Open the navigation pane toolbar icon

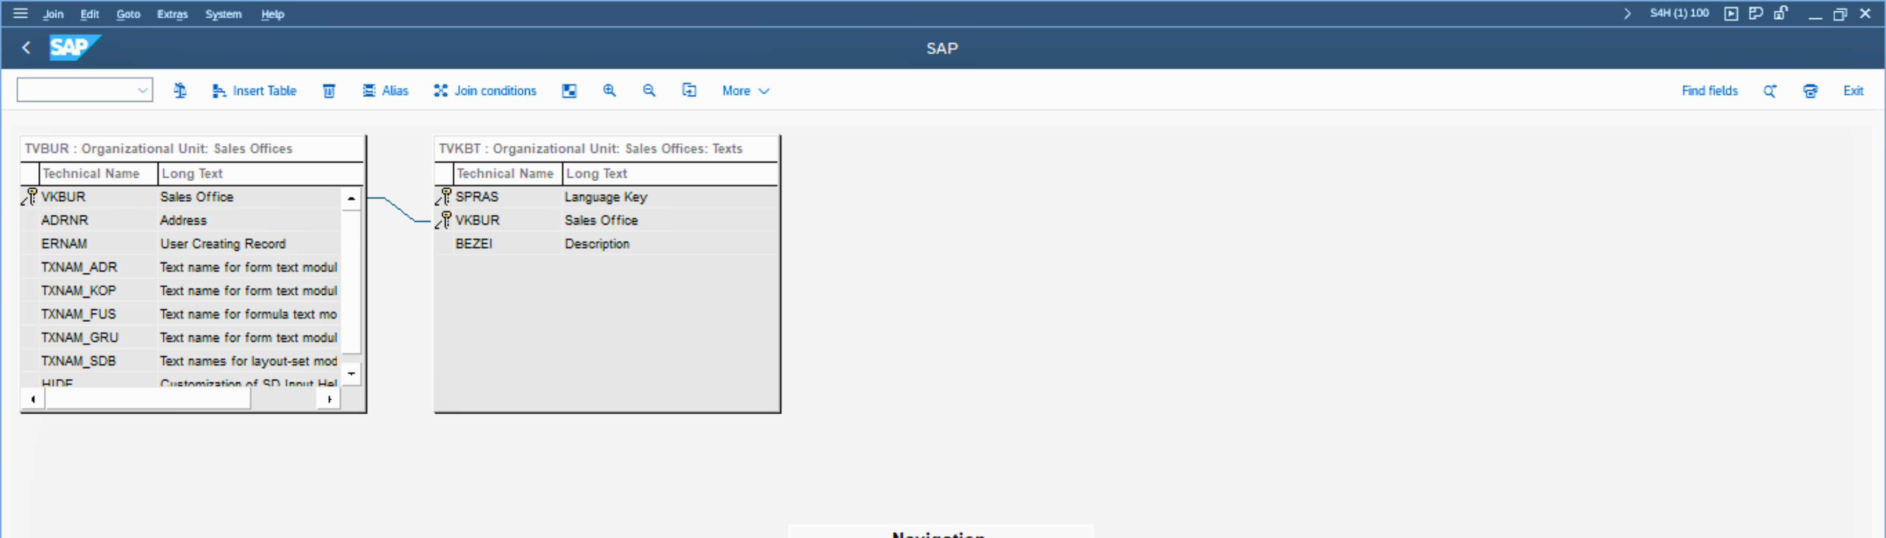click(x=569, y=90)
